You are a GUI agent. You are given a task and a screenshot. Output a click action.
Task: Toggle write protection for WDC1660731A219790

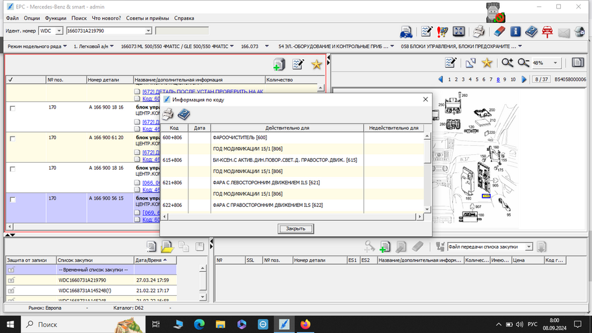[x=11, y=280]
